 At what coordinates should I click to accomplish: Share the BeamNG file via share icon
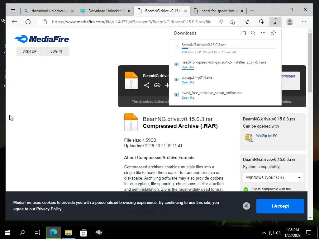click(147, 85)
